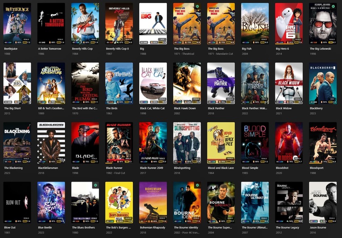Open the Black Panther 2018 poster
Image resolution: width=342 pixels, height=238 pixels.
tap(221, 83)
